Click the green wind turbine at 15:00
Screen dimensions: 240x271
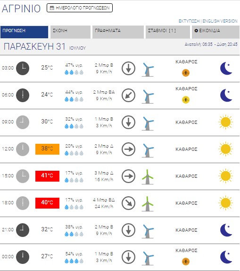(x=148, y=176)
